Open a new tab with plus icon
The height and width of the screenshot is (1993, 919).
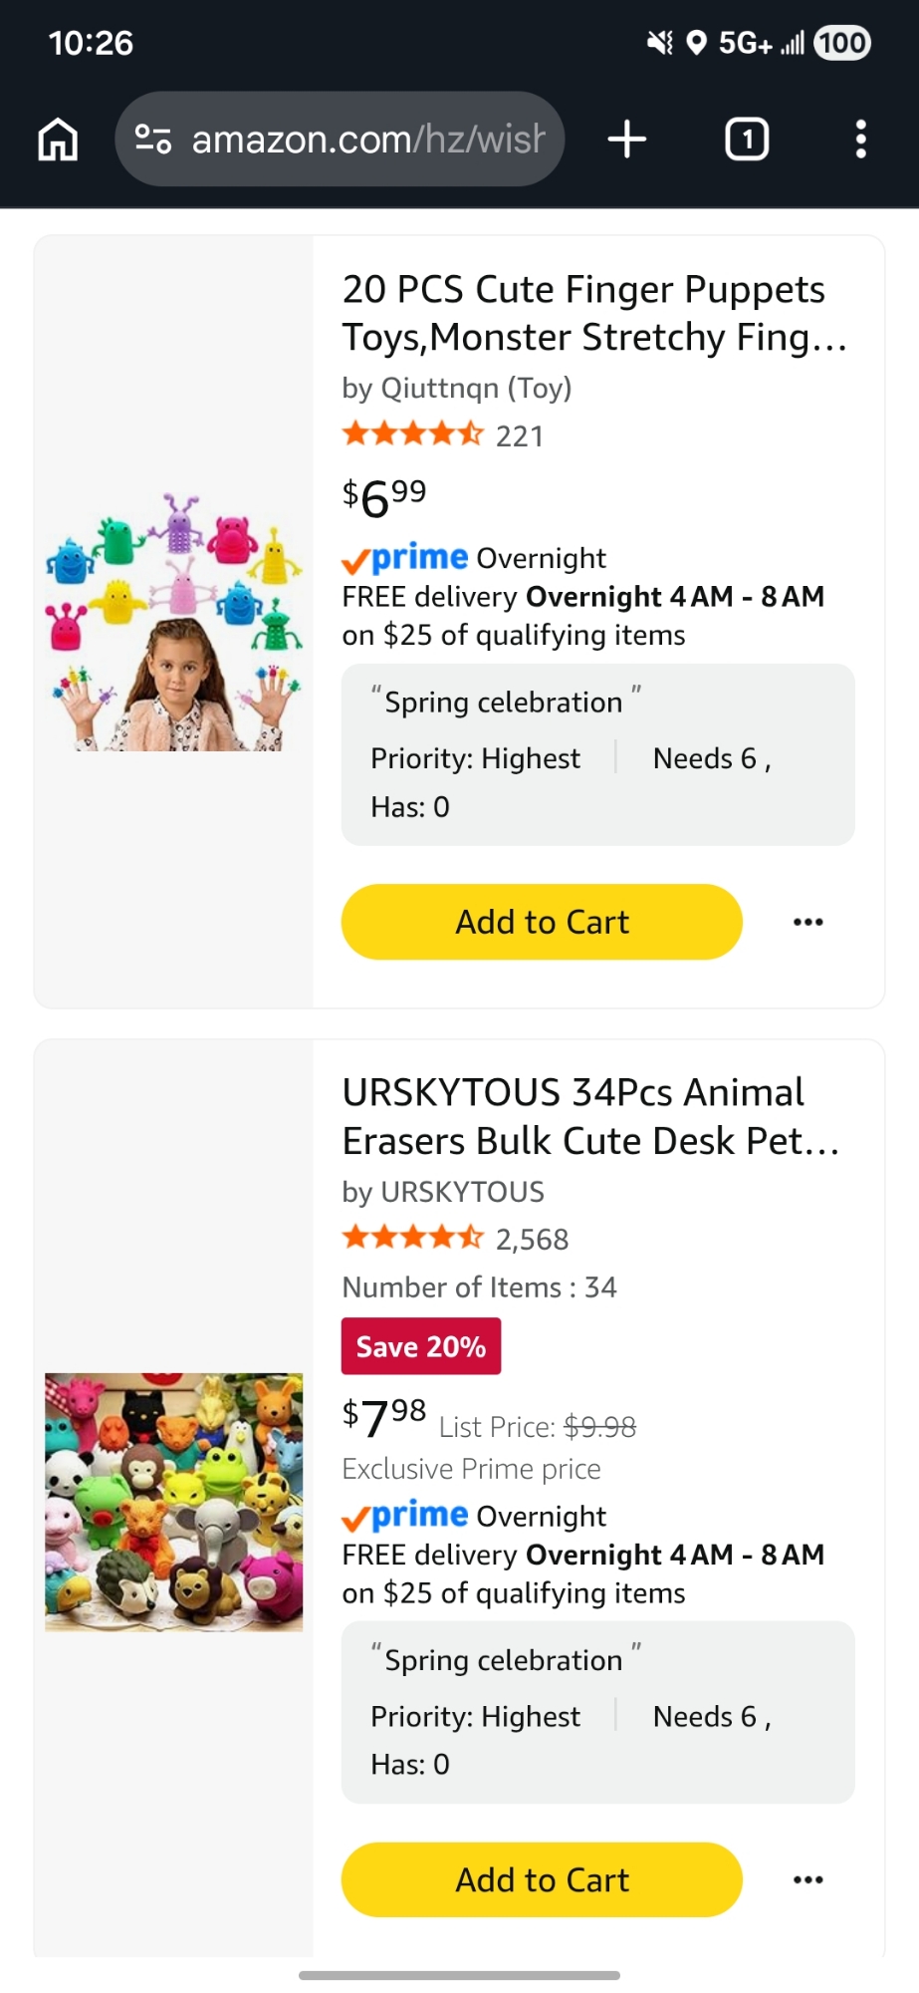pos(627,140)
